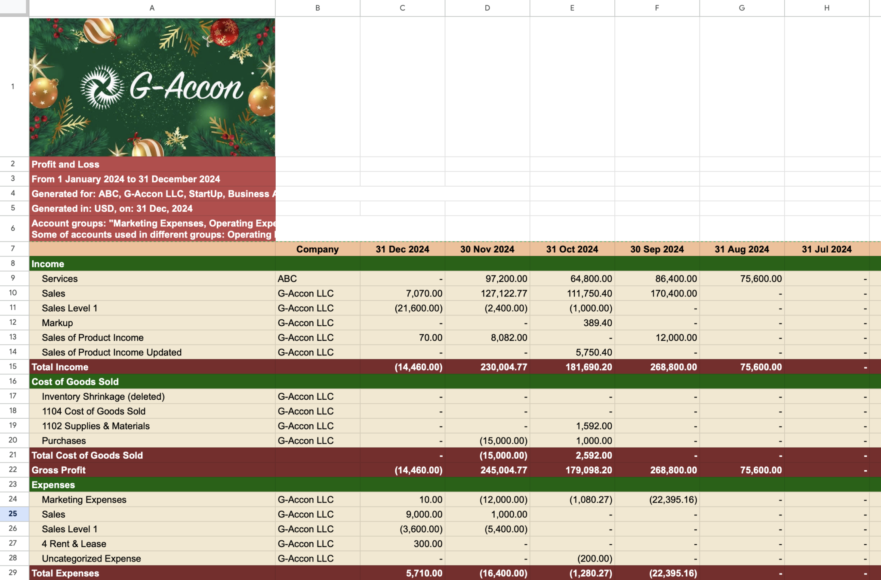Image resolution: width=881 pixels, height=580 pixels.
Task: Click 'Generated in: USD, on: 31 Dec, 2024' cell
Action: (152, 208)
